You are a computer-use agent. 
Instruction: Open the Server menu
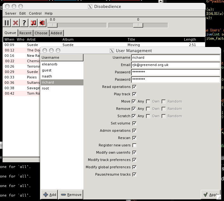pos(10,14)
